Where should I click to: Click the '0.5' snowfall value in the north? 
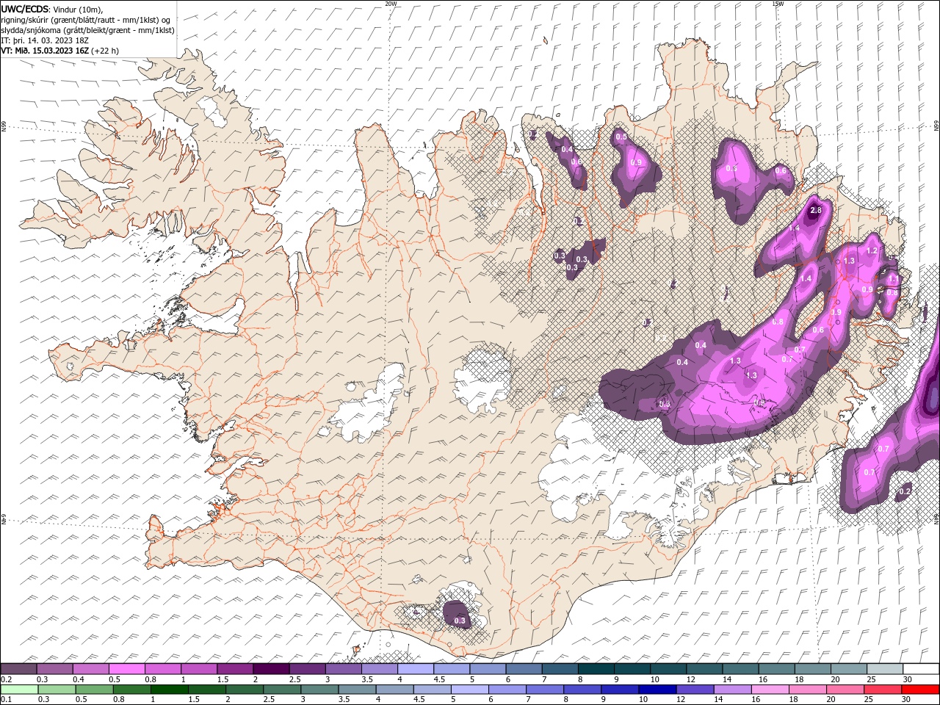point(621,137)
